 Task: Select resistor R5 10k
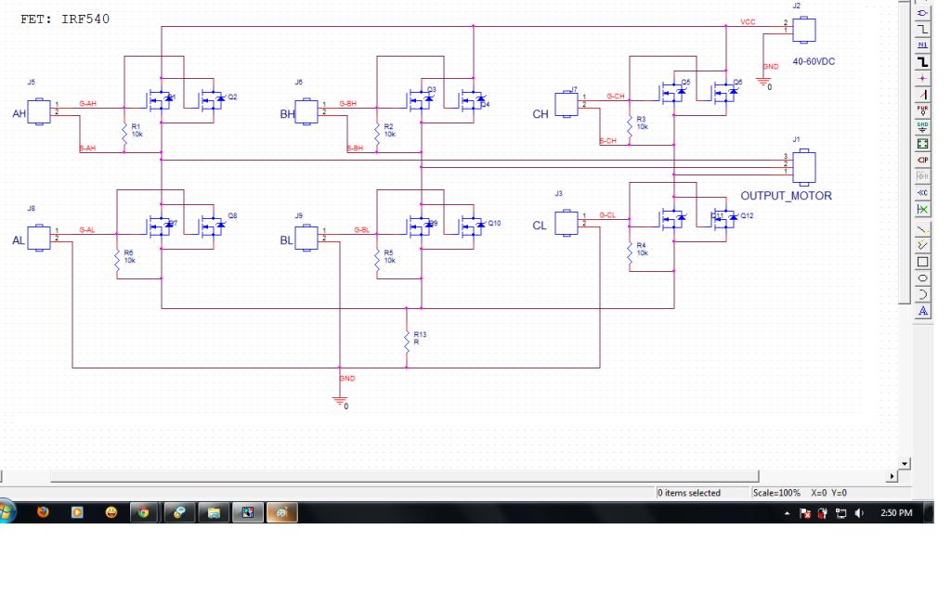pos(377,260)
